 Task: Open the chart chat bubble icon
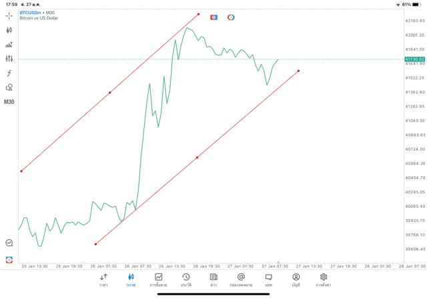tap(9, 243)
